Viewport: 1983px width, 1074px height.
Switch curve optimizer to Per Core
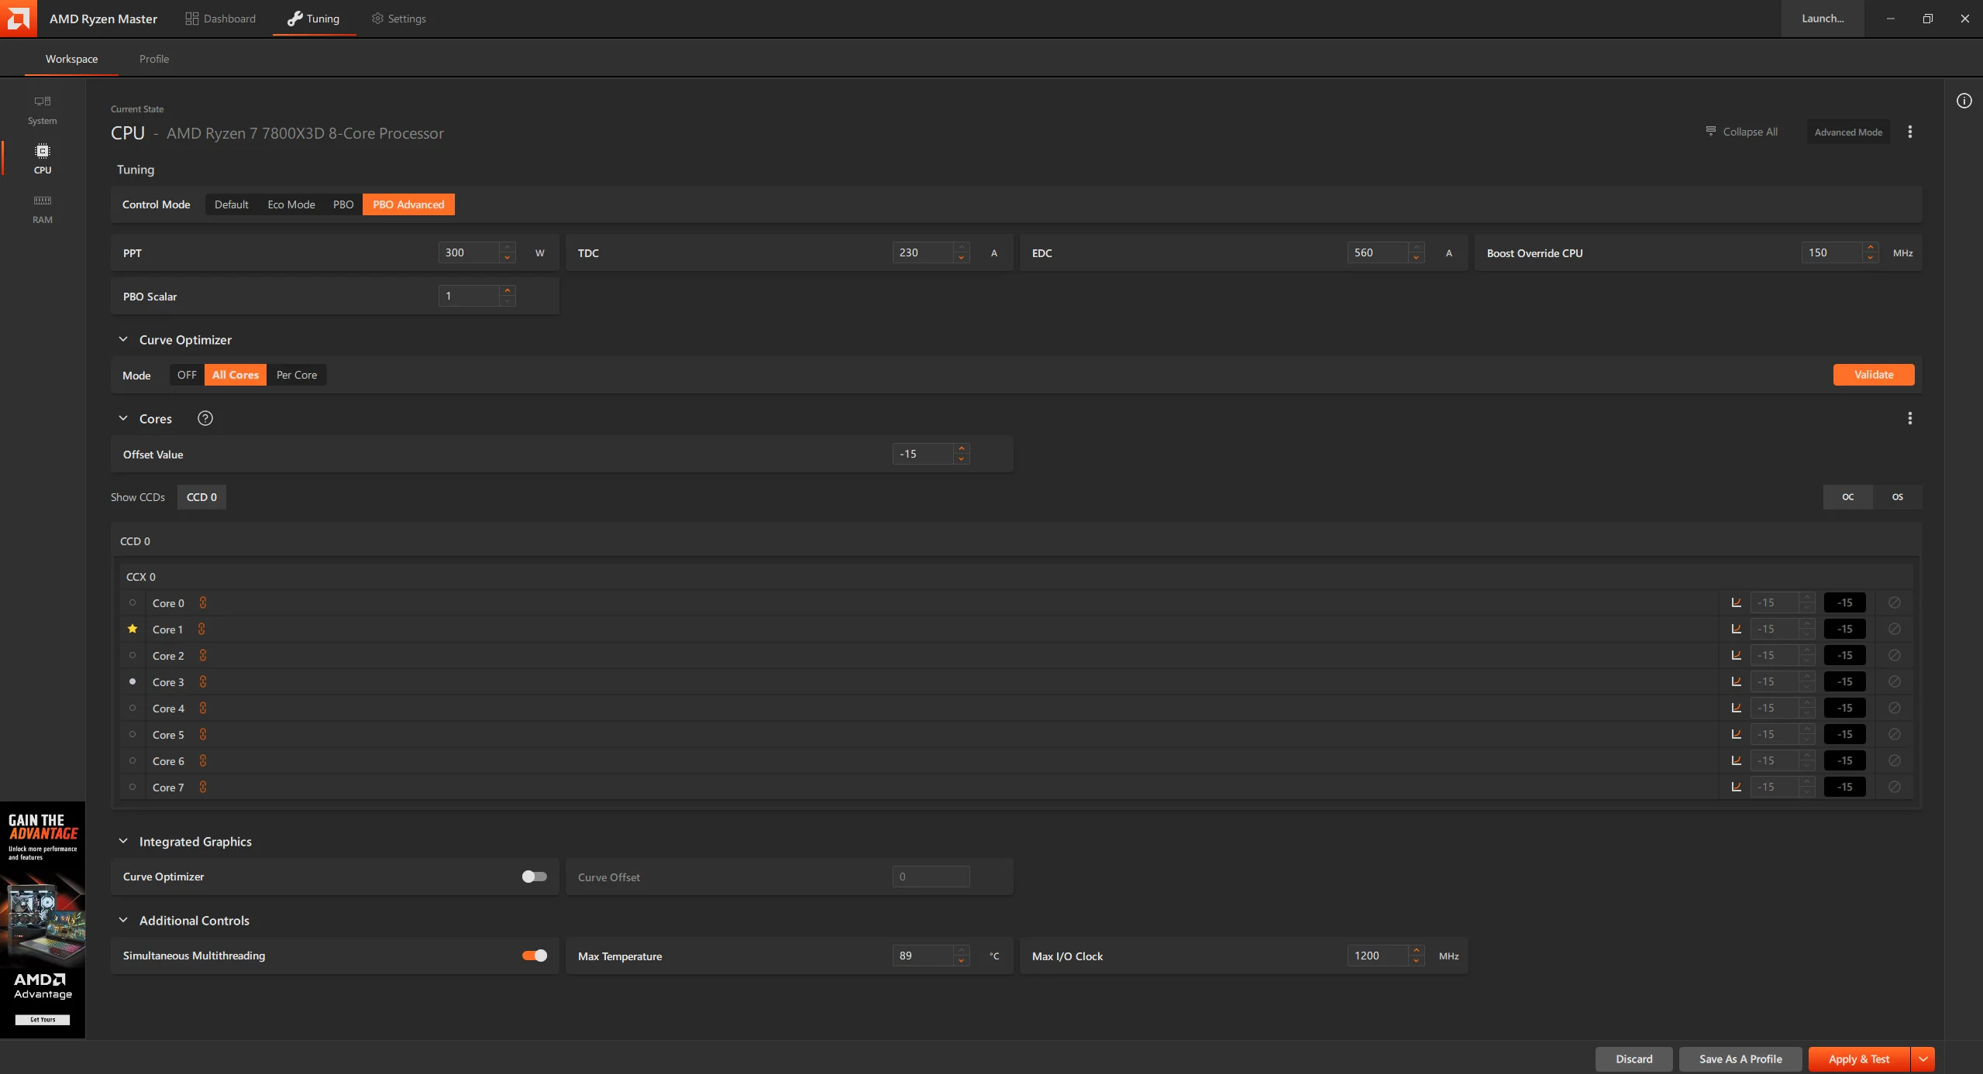point(297,375)
